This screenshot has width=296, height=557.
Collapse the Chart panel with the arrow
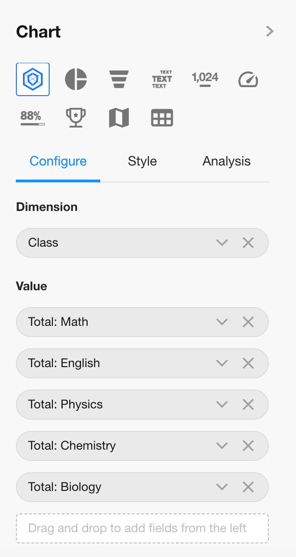269,31
